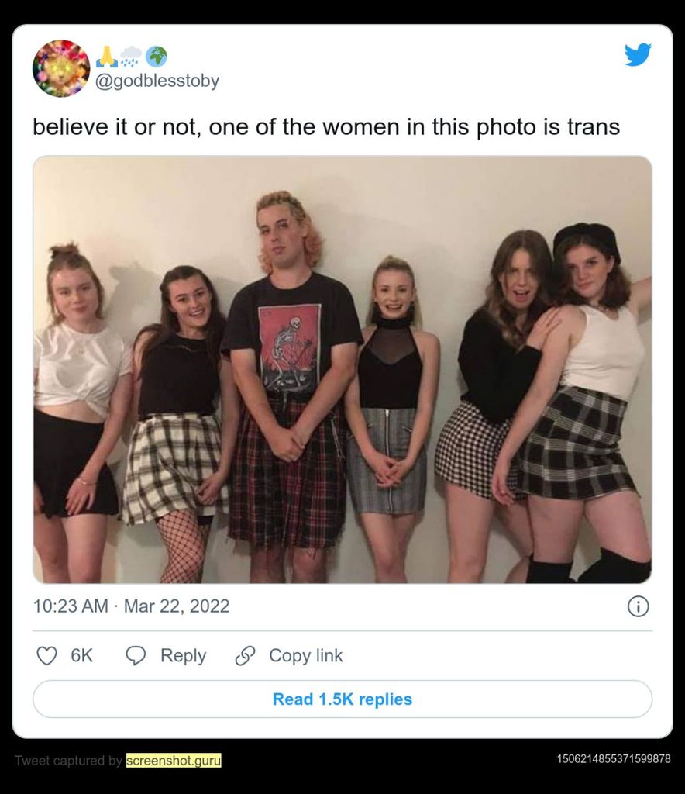Open the attached group photo
685x794 pixels.
click(x=342, y=370)
